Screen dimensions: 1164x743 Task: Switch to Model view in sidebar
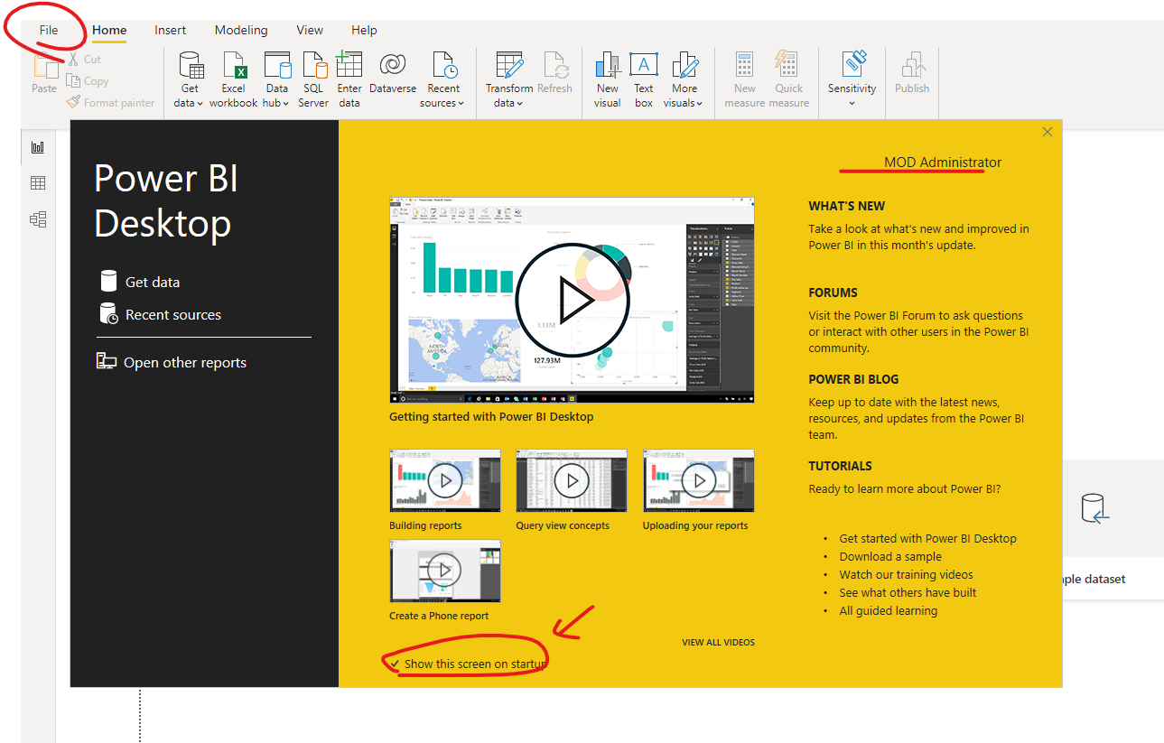38,219
